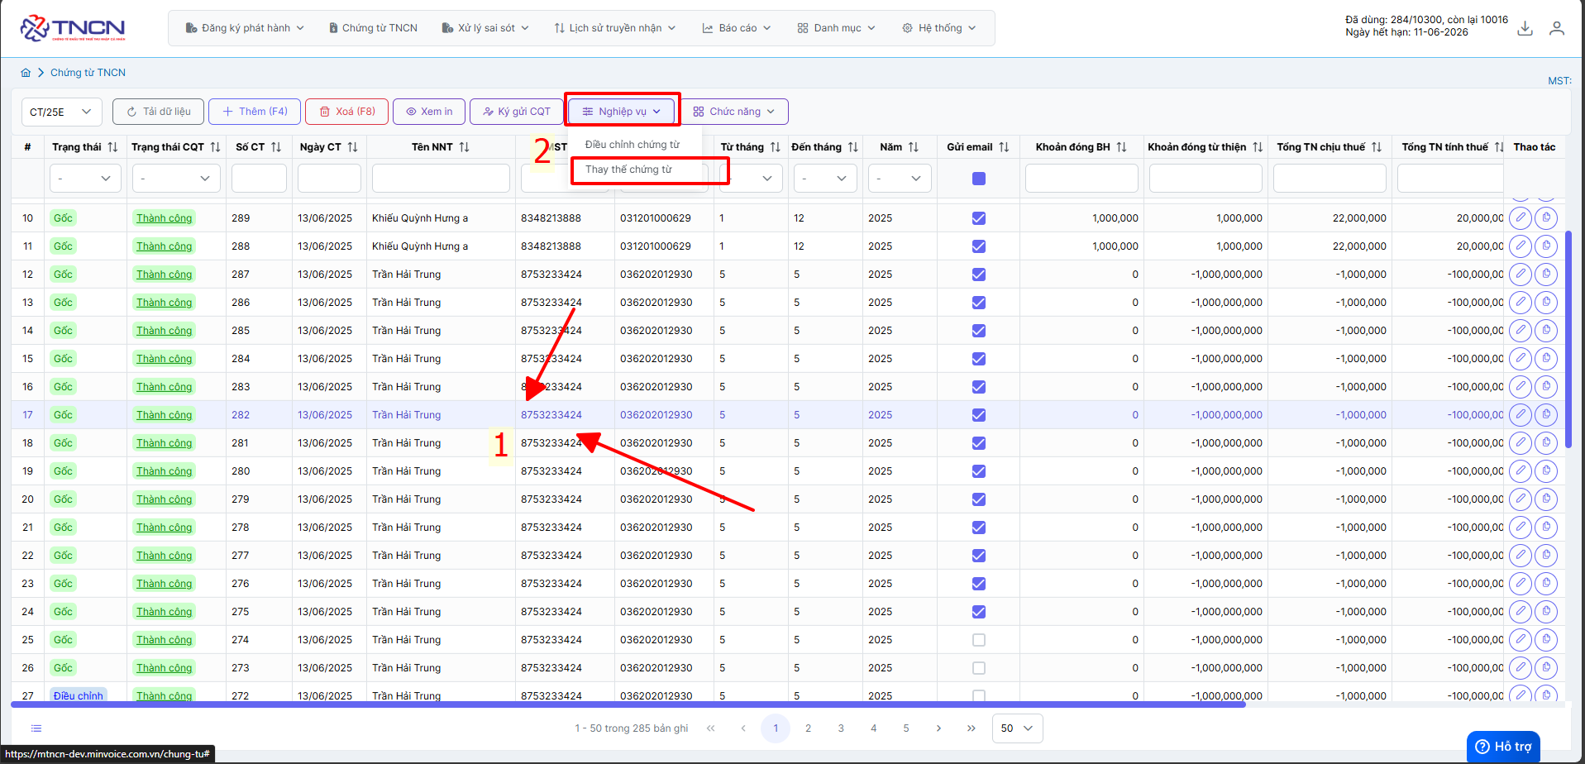Uncheck Gửi email for certificate 275
Viewport: 1585px width, 764px height.
click(979, 612)
